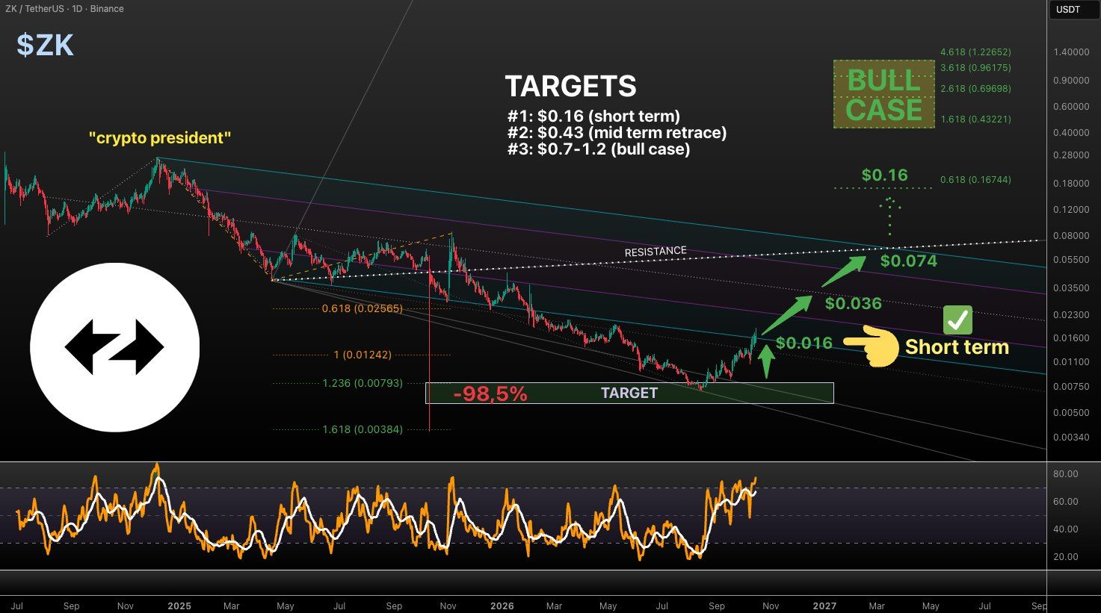Click the yellow pointing hand emoji
The width and height of the screenshot is (1101, 613).
(x=872, y=346)
